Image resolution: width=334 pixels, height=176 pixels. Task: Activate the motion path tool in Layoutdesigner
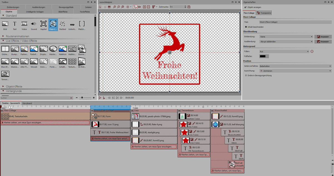[135, 7]
